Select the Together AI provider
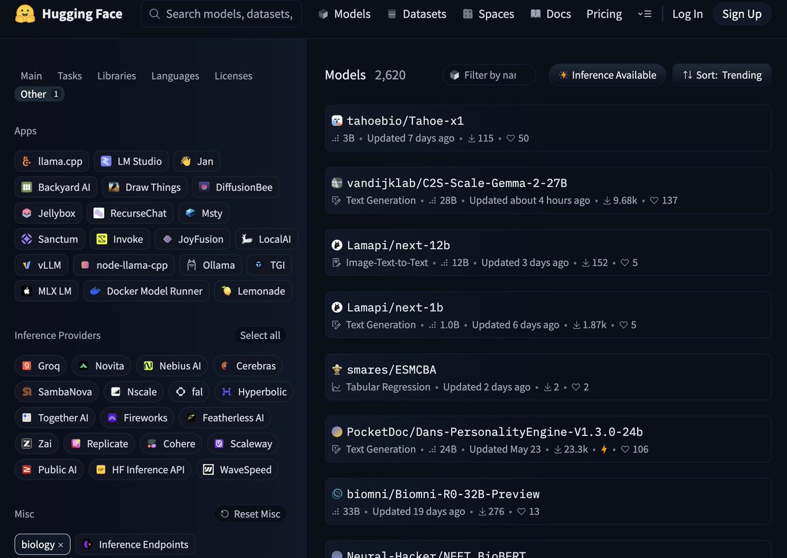Screen dimensions: 787x558 click(55, 418)
